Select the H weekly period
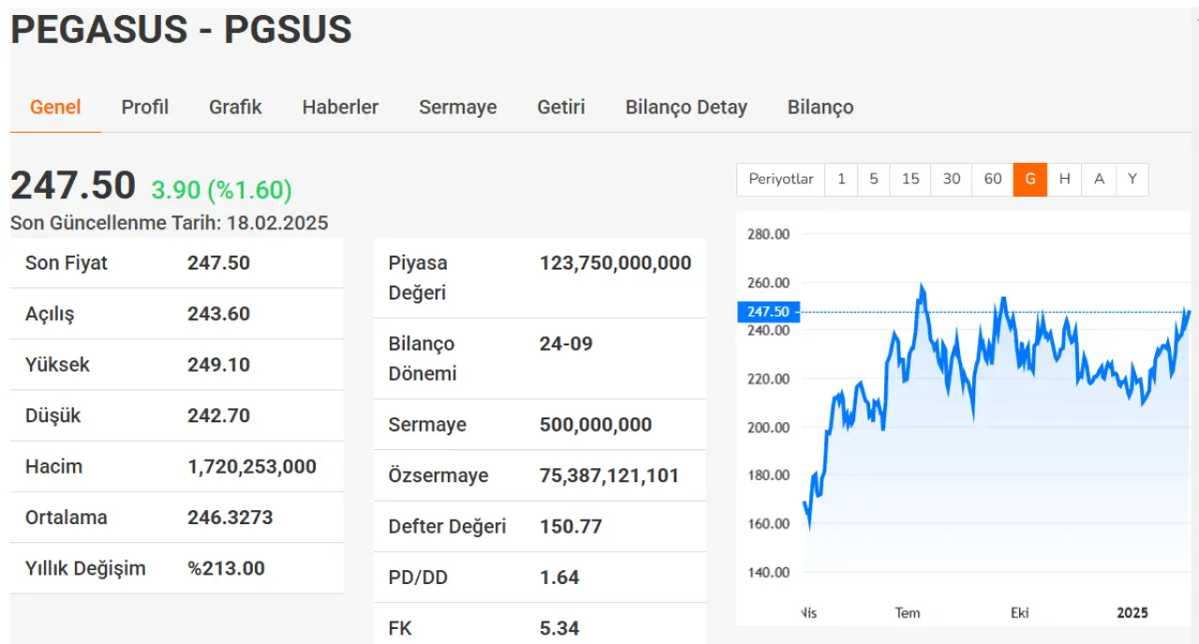 (1064, 179)
